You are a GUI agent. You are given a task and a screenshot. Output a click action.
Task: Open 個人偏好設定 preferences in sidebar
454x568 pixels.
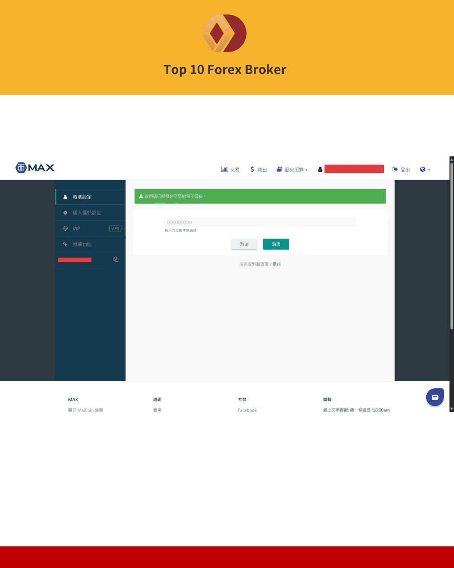(x=87, y=213)
